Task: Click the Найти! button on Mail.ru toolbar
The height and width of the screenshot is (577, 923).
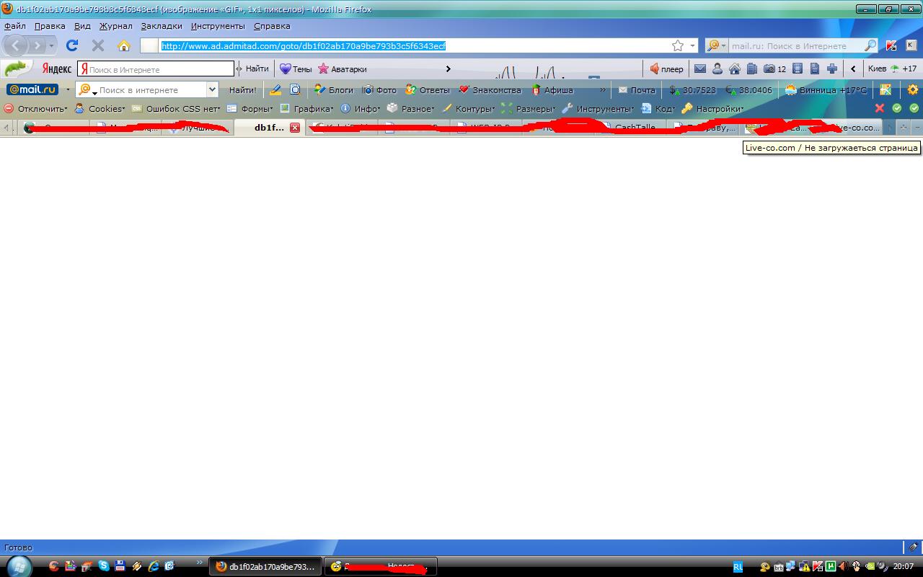Action: click(242, 90)
